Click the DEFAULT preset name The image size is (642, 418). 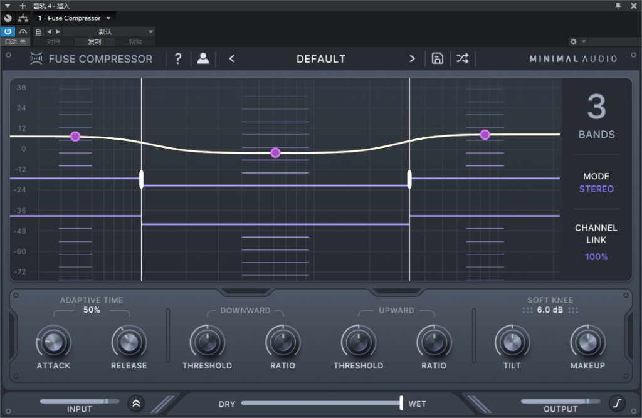pos(321,59)
